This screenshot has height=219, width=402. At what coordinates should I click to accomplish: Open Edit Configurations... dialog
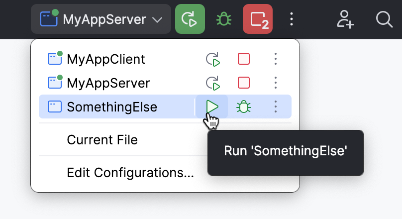[130, 173]
